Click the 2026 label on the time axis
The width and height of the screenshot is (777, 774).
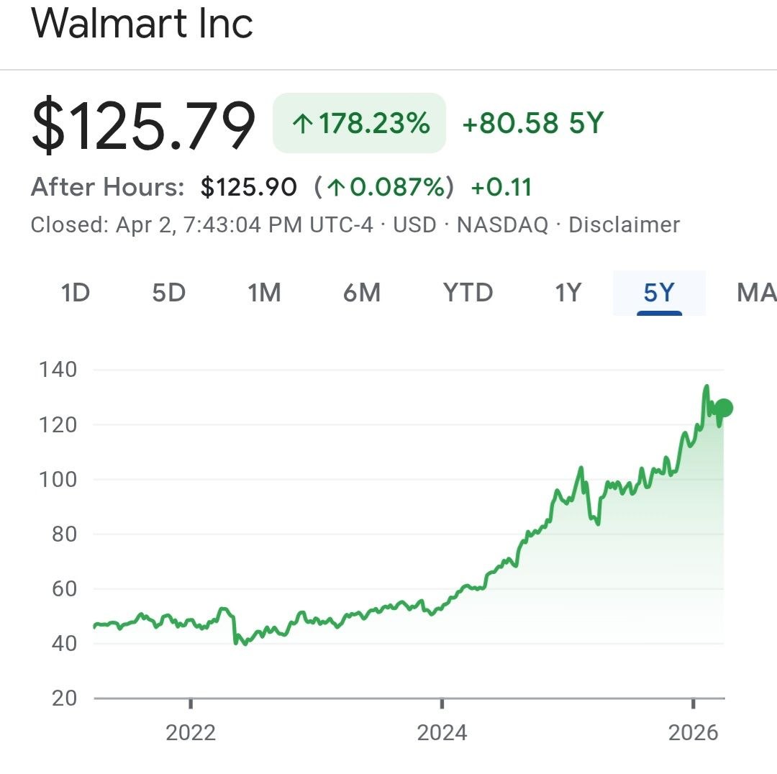coord(693,732)
